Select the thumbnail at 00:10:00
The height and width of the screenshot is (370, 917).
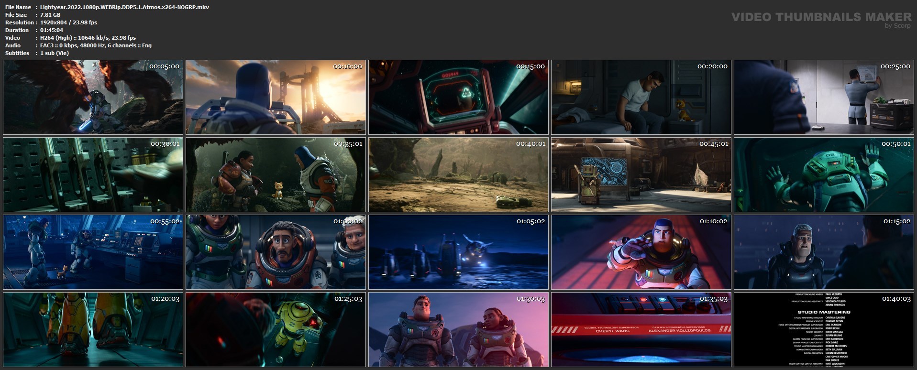[276, 98]
